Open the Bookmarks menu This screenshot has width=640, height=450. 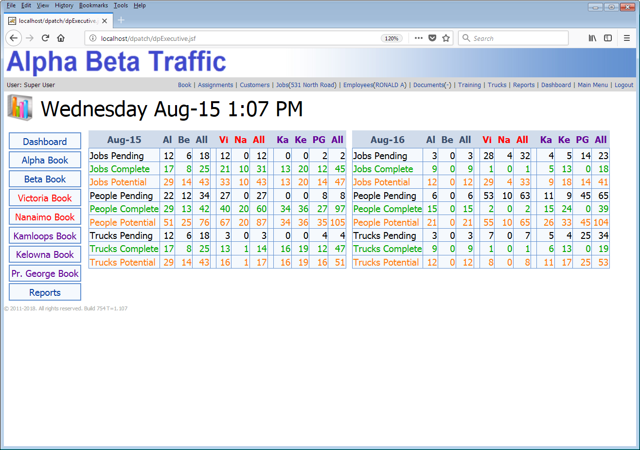click(x=93, y=5)
